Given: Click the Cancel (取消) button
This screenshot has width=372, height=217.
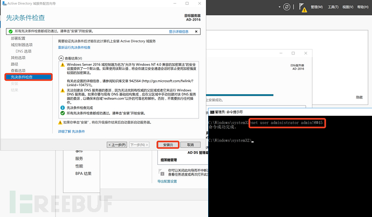Looking at the screenshot, I should coord(190,145).
